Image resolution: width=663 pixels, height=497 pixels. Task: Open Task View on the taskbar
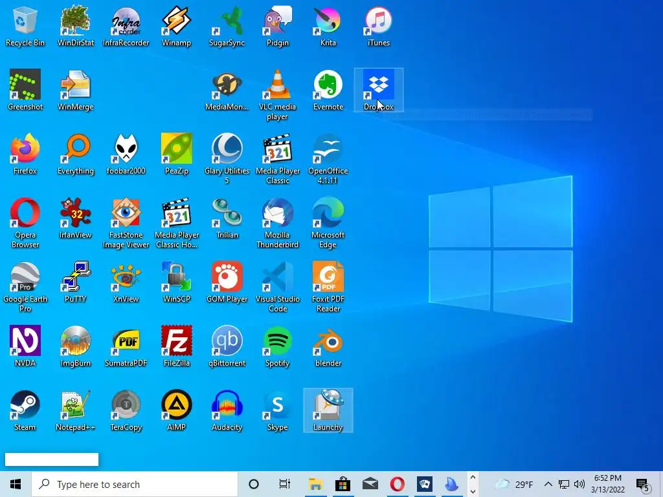285,484
